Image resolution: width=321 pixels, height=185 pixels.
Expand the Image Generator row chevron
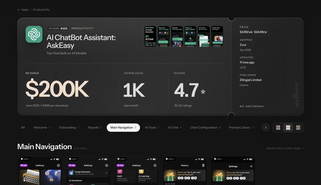106,173
